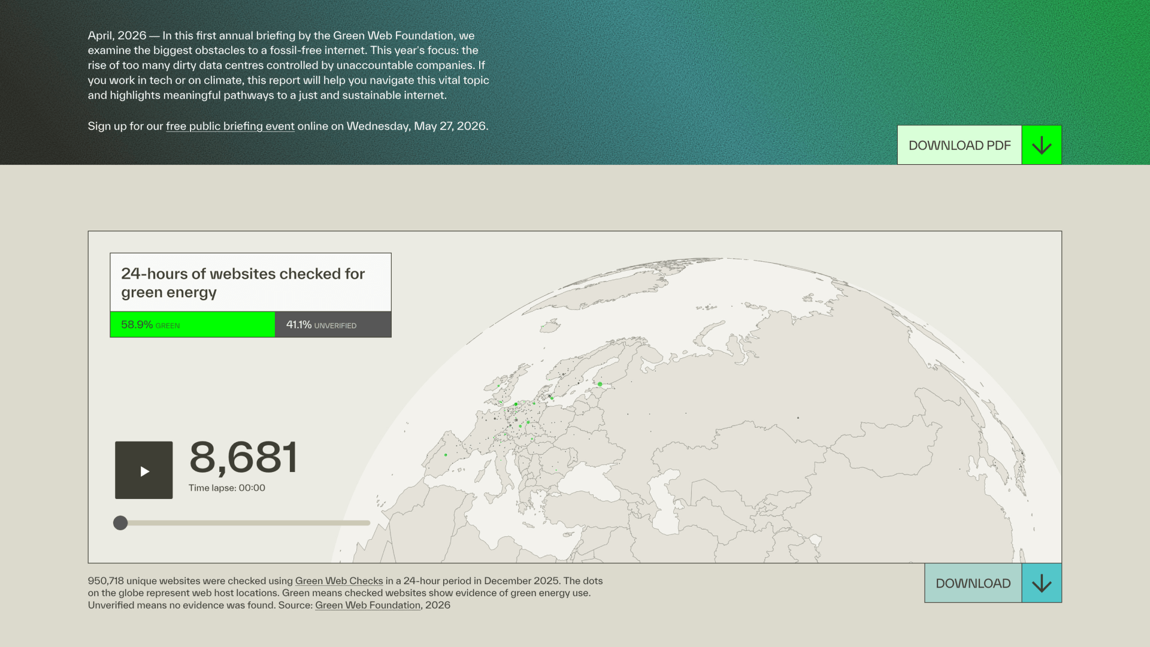Screen dimensions: 1150x647
Task: Click the green arrow beside DOWNLOAD PDF
Action: 1042,145
